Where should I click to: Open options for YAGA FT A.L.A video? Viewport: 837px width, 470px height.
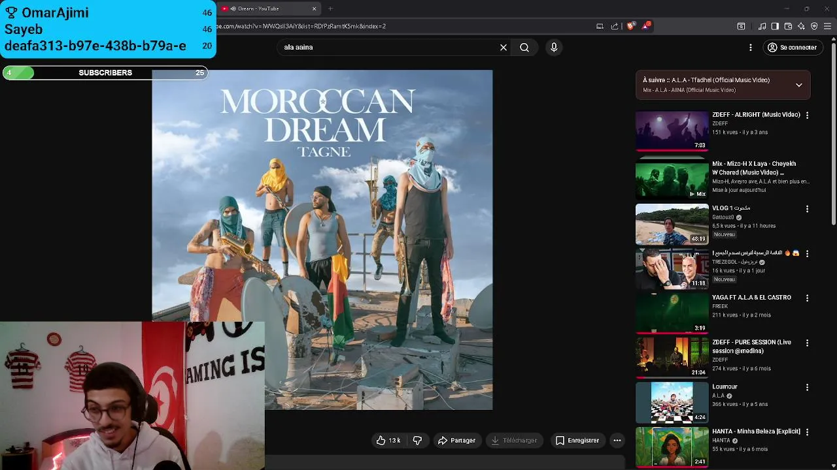pos(807,298)
